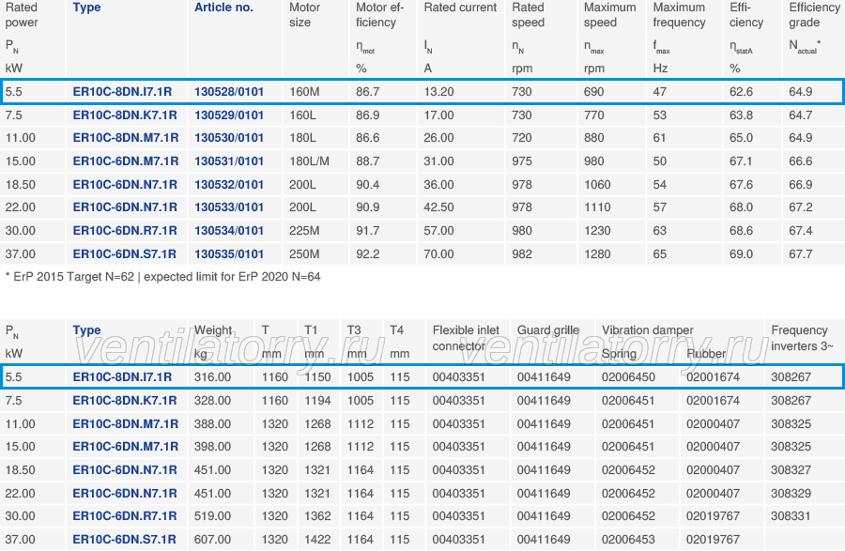The width and height of the screenshot is (845, 551).
Task: Open article link 130531/0101
Action: click(229, 161)
